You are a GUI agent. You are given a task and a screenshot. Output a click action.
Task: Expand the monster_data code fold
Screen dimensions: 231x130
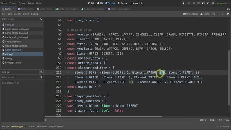pyautogui.click(x=65, y=58)
